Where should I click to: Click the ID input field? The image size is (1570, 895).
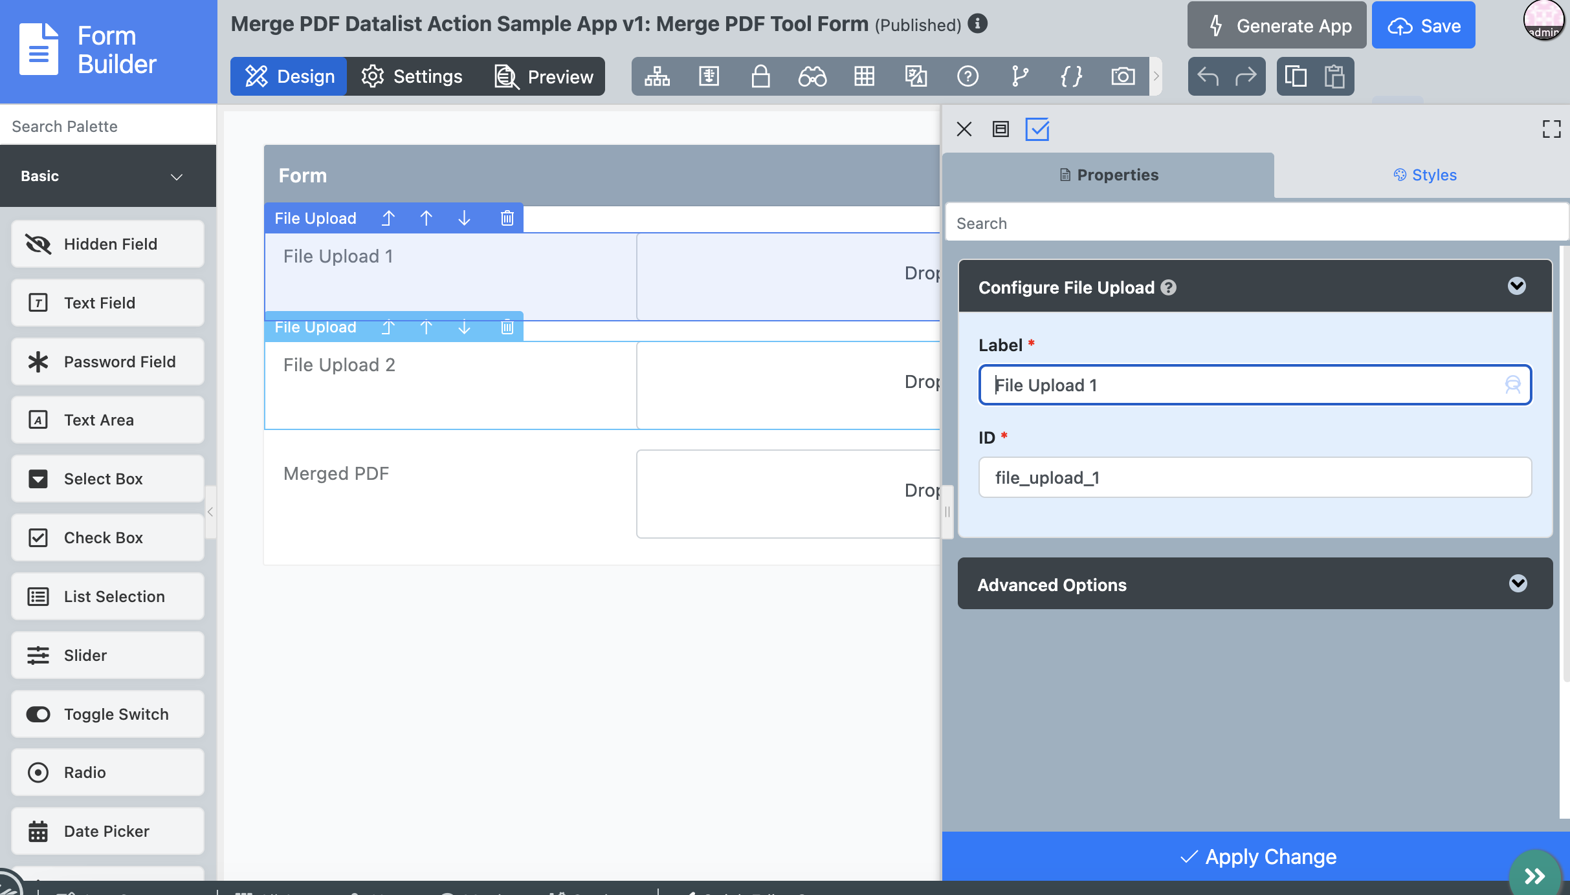pyautogui.click(x=1254, y=477)
